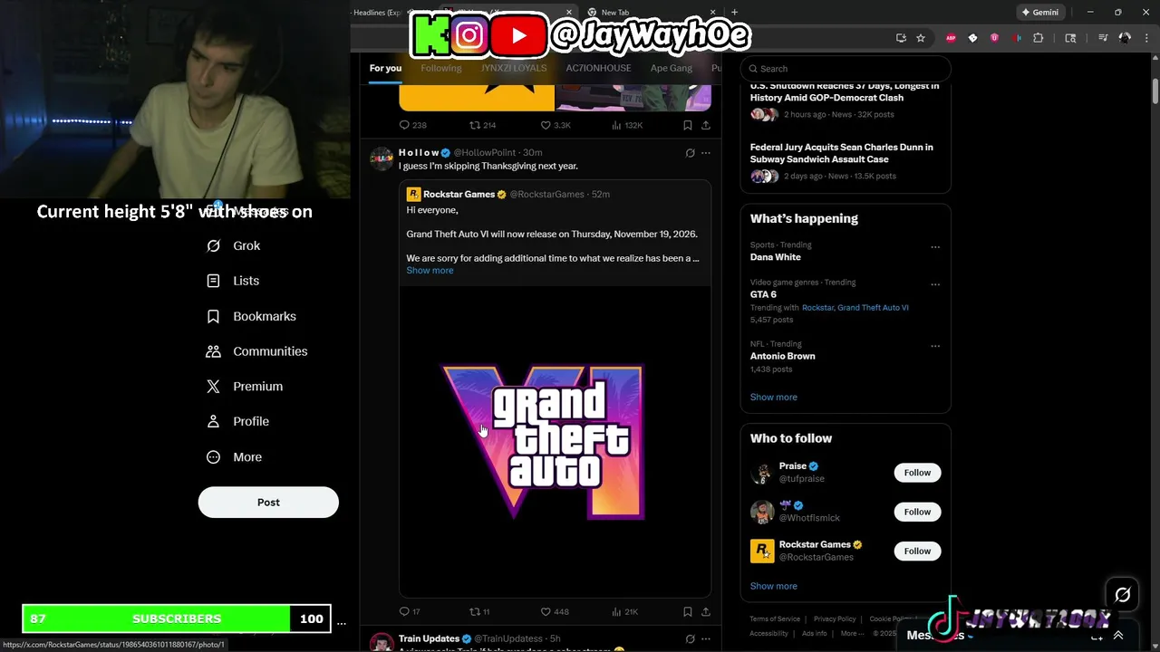Like Hollow's post with 448 likes
Viewport: 1160px width, 652px height.
tap(555, 612)
